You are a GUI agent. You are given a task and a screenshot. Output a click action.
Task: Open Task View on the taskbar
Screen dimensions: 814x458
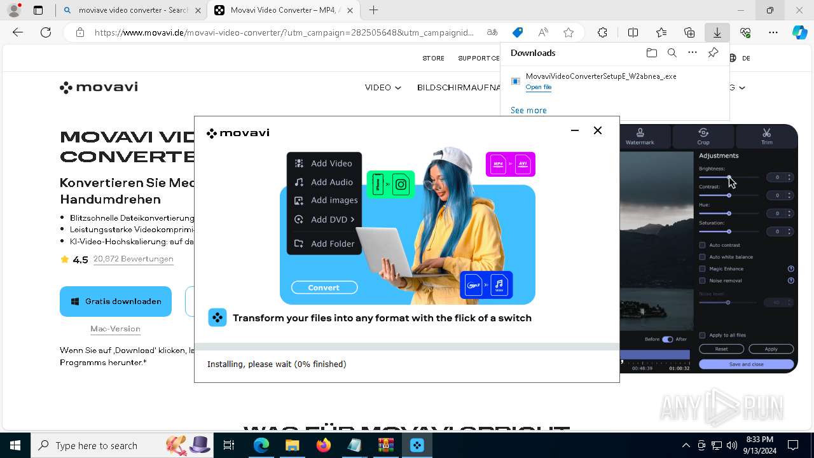229,445
